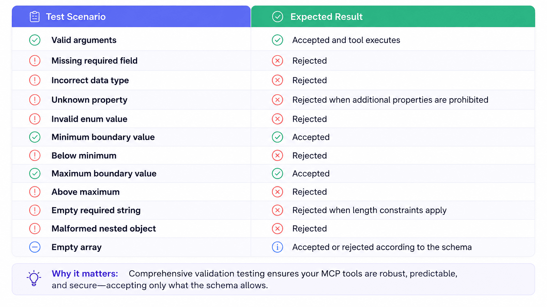Click the red warning icon next to Missing required field
Screen dimensions: 547x307
click(35, 61)
